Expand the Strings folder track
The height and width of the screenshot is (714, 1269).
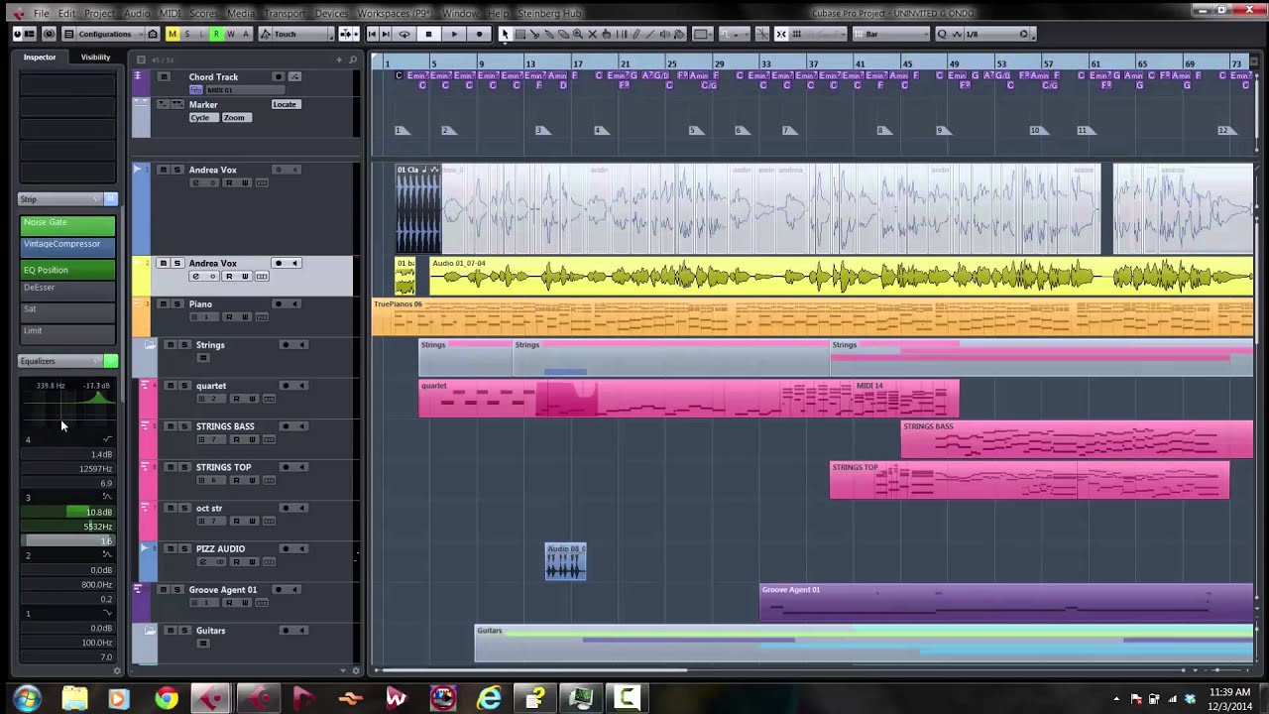(x=150, y=345)
